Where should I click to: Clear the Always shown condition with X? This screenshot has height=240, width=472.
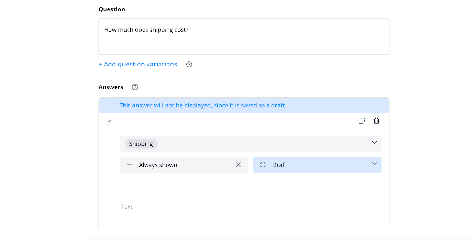tap(238, 165)
